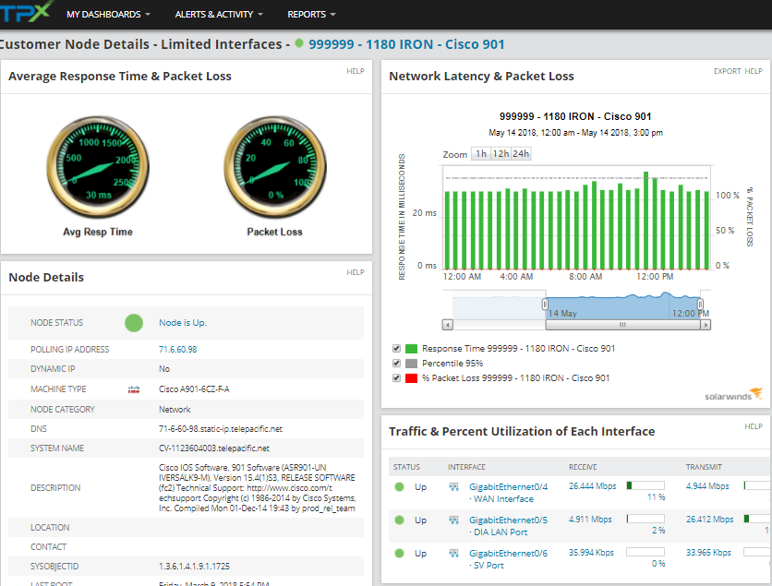Image resolution: width=772 pixels, height=586 pixels.
Task: Open GigabitEthernet0/6 SV Port link
Action: 508,559
